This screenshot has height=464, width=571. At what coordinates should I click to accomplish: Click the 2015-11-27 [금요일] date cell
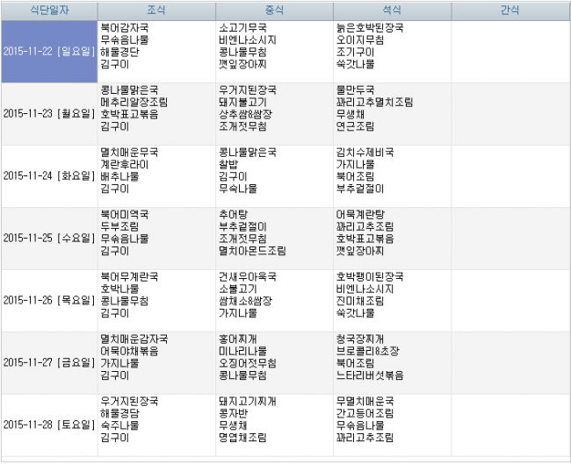coord(49,362)
